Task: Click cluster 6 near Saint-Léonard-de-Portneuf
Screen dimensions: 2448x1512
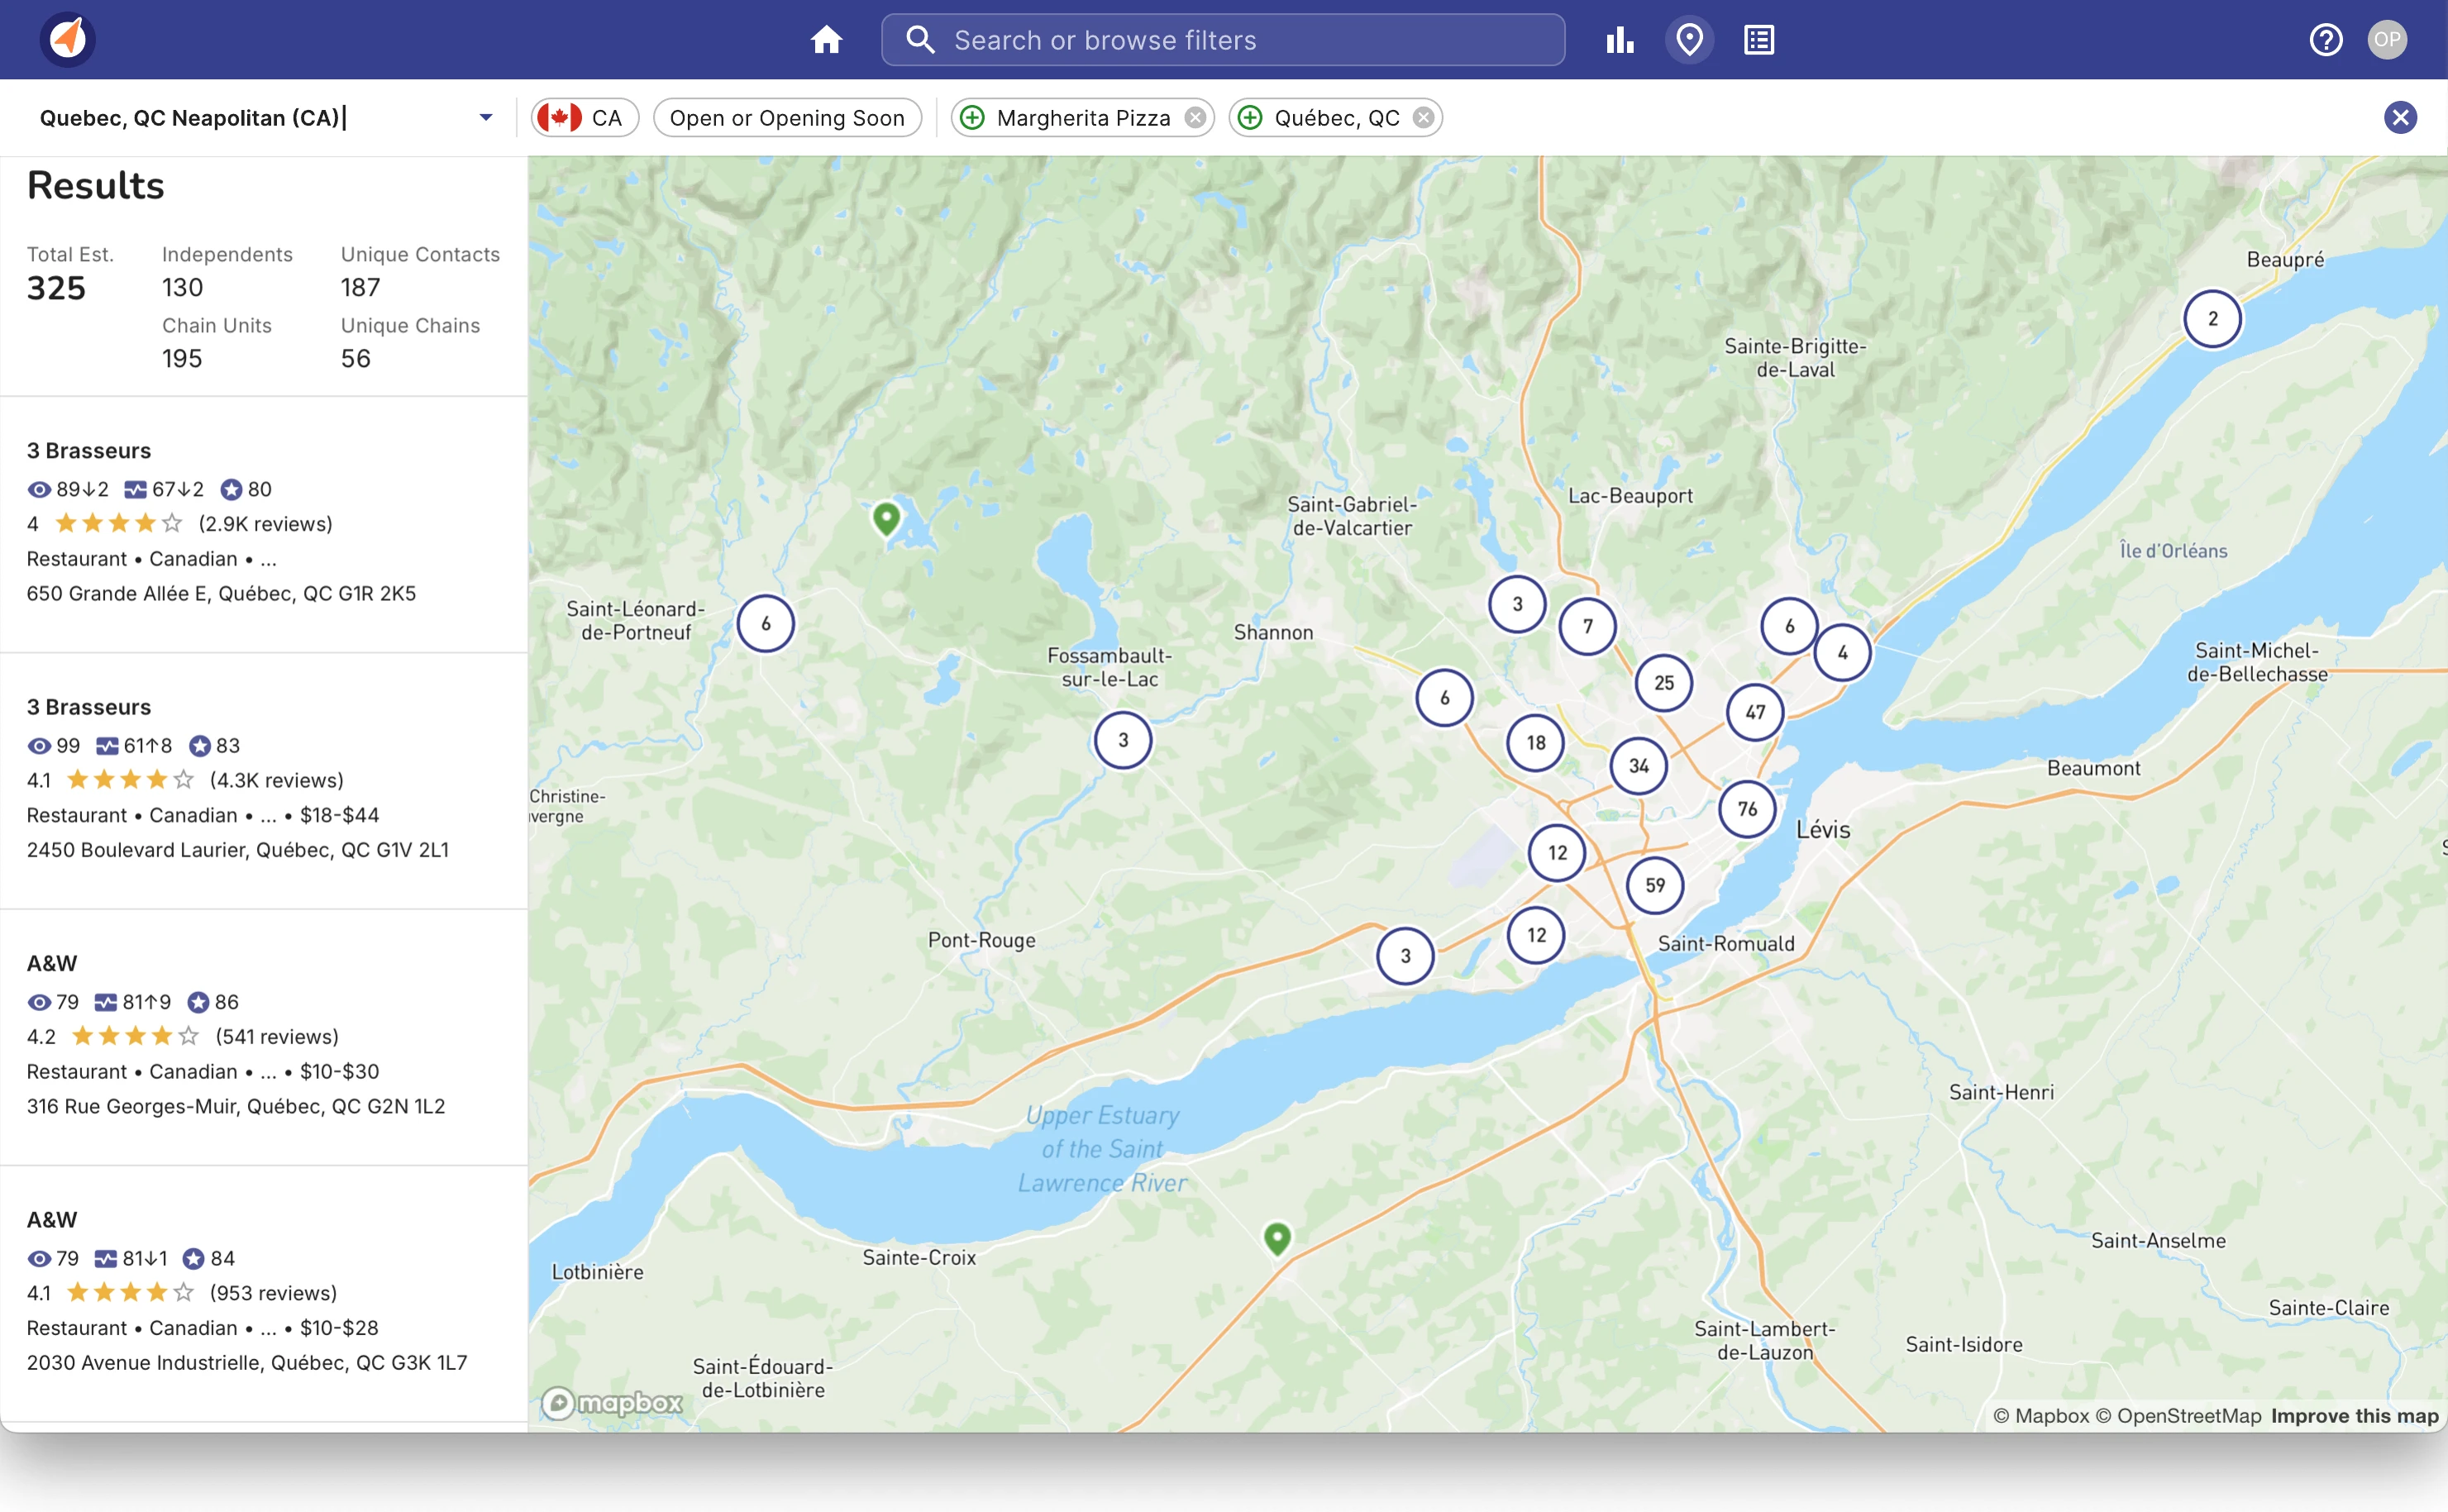Action: (766, 624)
